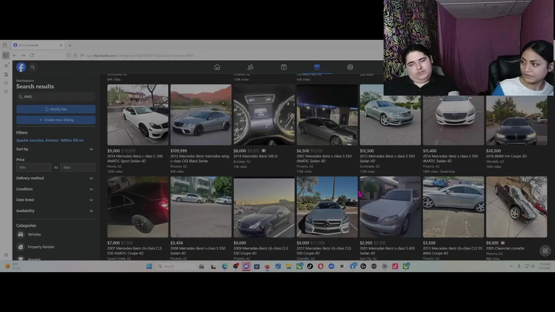555x312 pixels.
Task: Open the $3,500 2013 CLS 55 AMG photo
Action: tap(453, 207)
